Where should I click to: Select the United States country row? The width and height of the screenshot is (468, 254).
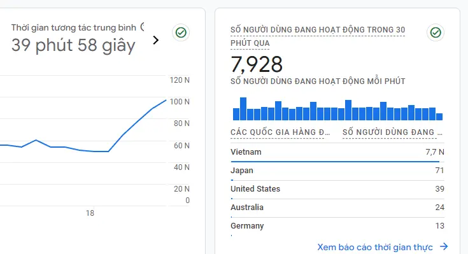click(337, 190)
